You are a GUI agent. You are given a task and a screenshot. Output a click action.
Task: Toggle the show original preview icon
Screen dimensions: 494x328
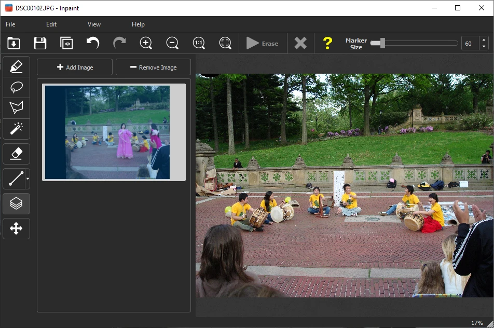pos(66,44)
